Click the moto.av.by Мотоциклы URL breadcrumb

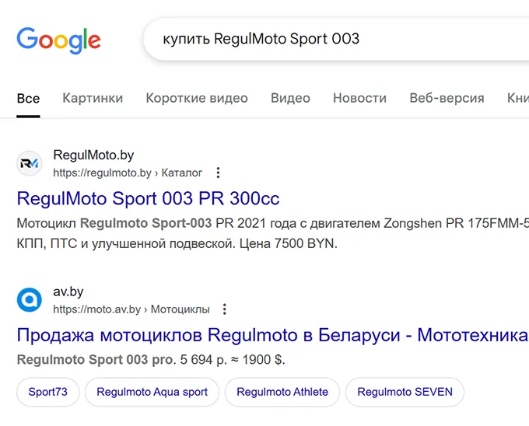131,309
